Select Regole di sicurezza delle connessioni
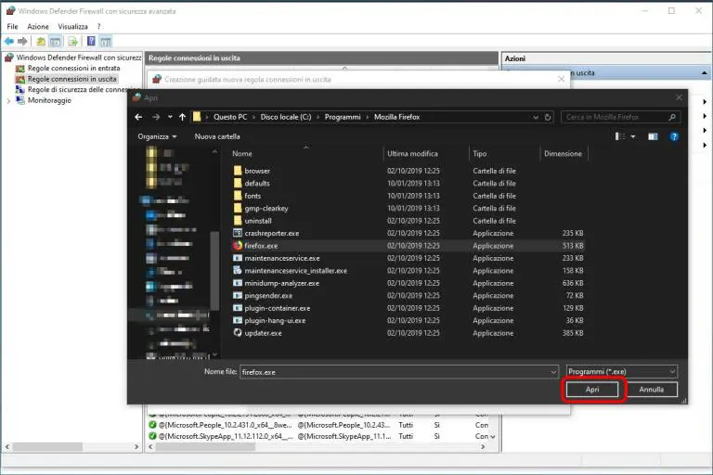 click(84, 90)
